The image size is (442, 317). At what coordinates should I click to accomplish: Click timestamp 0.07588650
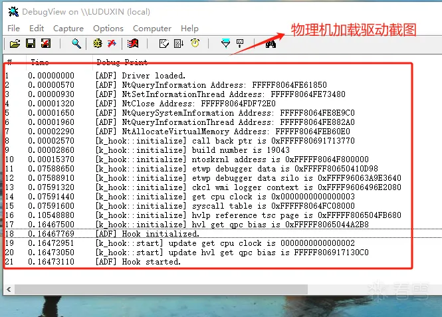(x=51, y=169)
